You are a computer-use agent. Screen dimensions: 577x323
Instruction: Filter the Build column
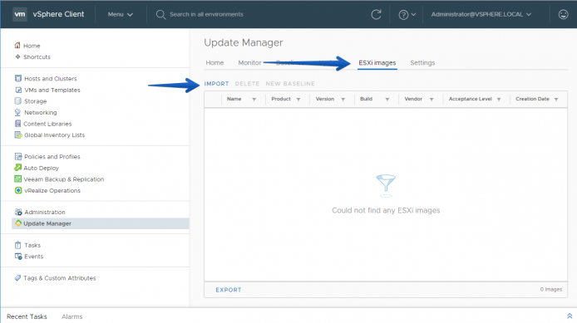387,99
